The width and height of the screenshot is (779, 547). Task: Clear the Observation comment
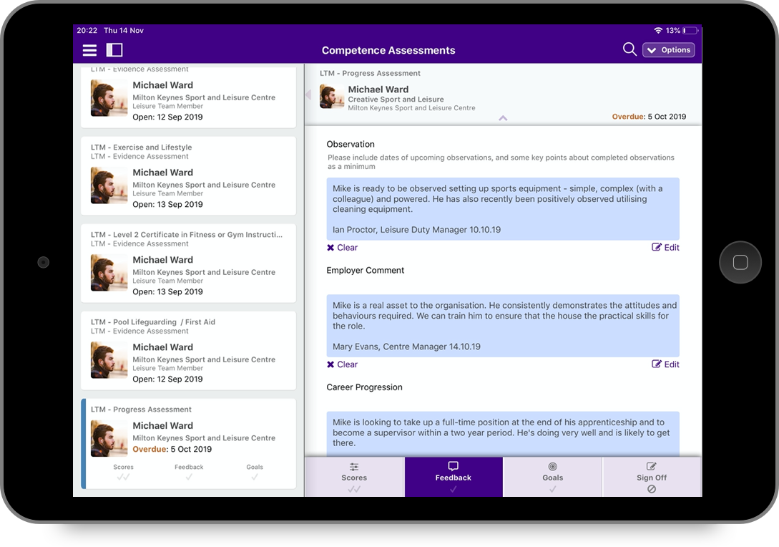click(x=343, y=248)
